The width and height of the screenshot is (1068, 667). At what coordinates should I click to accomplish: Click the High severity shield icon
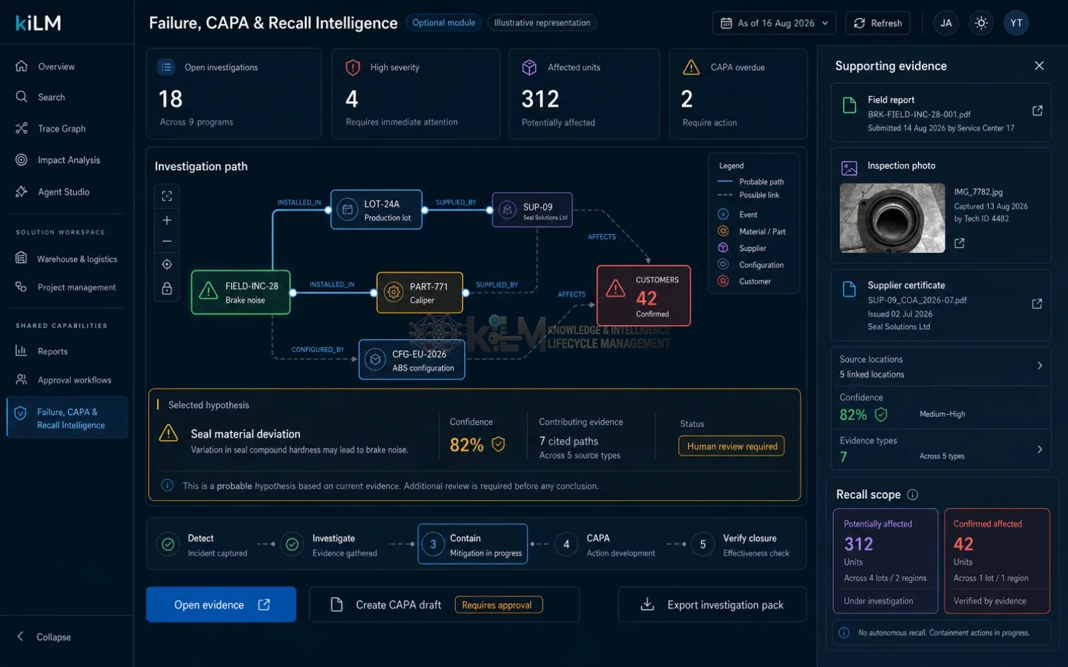(x=352, y=67)
